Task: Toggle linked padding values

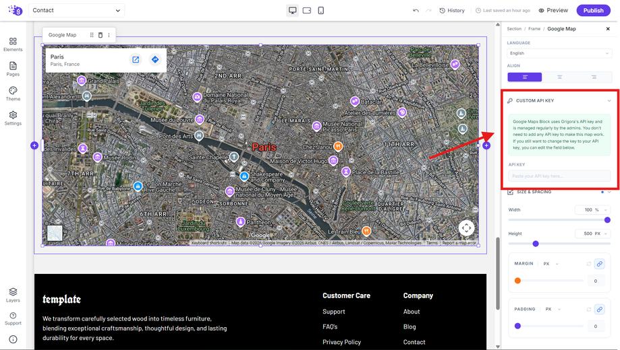Action: 600,309
